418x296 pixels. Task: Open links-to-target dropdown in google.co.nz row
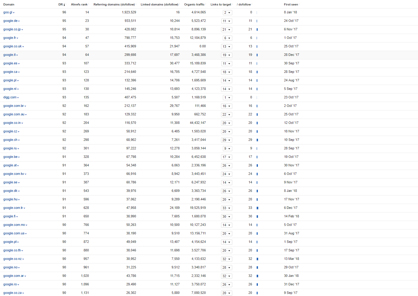click(227, 259)
